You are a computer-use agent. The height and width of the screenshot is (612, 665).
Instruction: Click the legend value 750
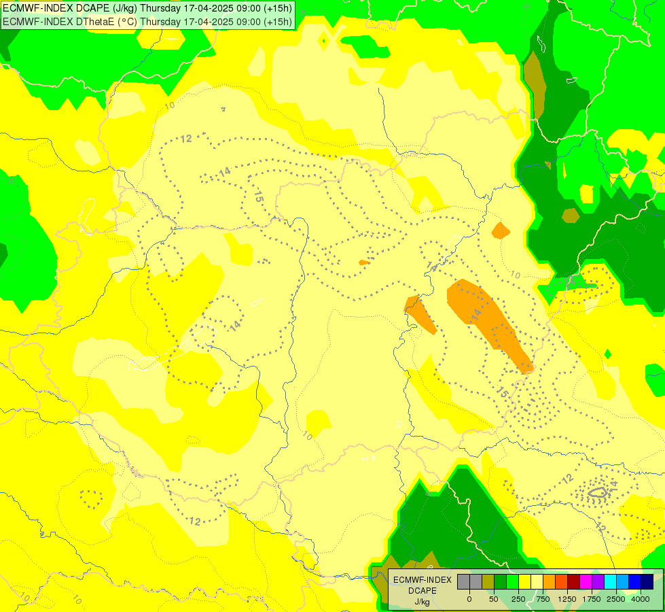[543, 599]
